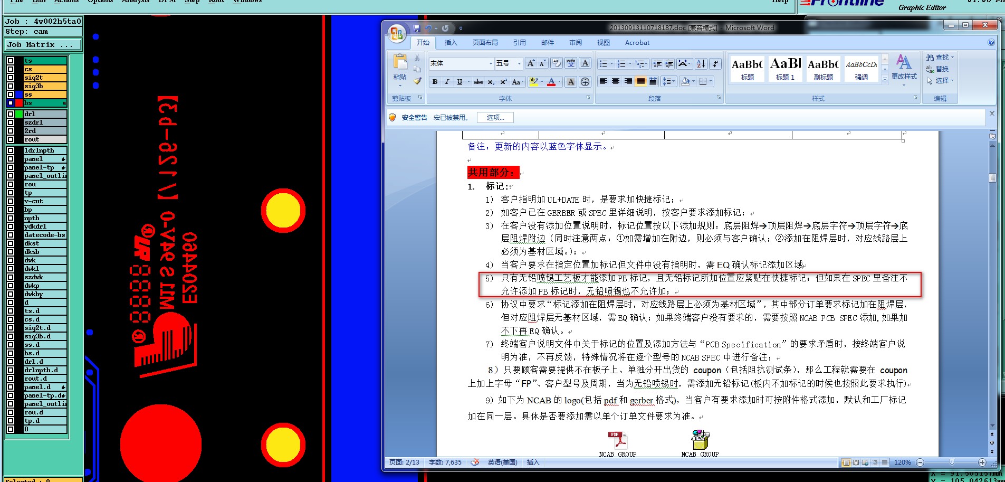Click the 查找 find button

(x=940, y=58)
